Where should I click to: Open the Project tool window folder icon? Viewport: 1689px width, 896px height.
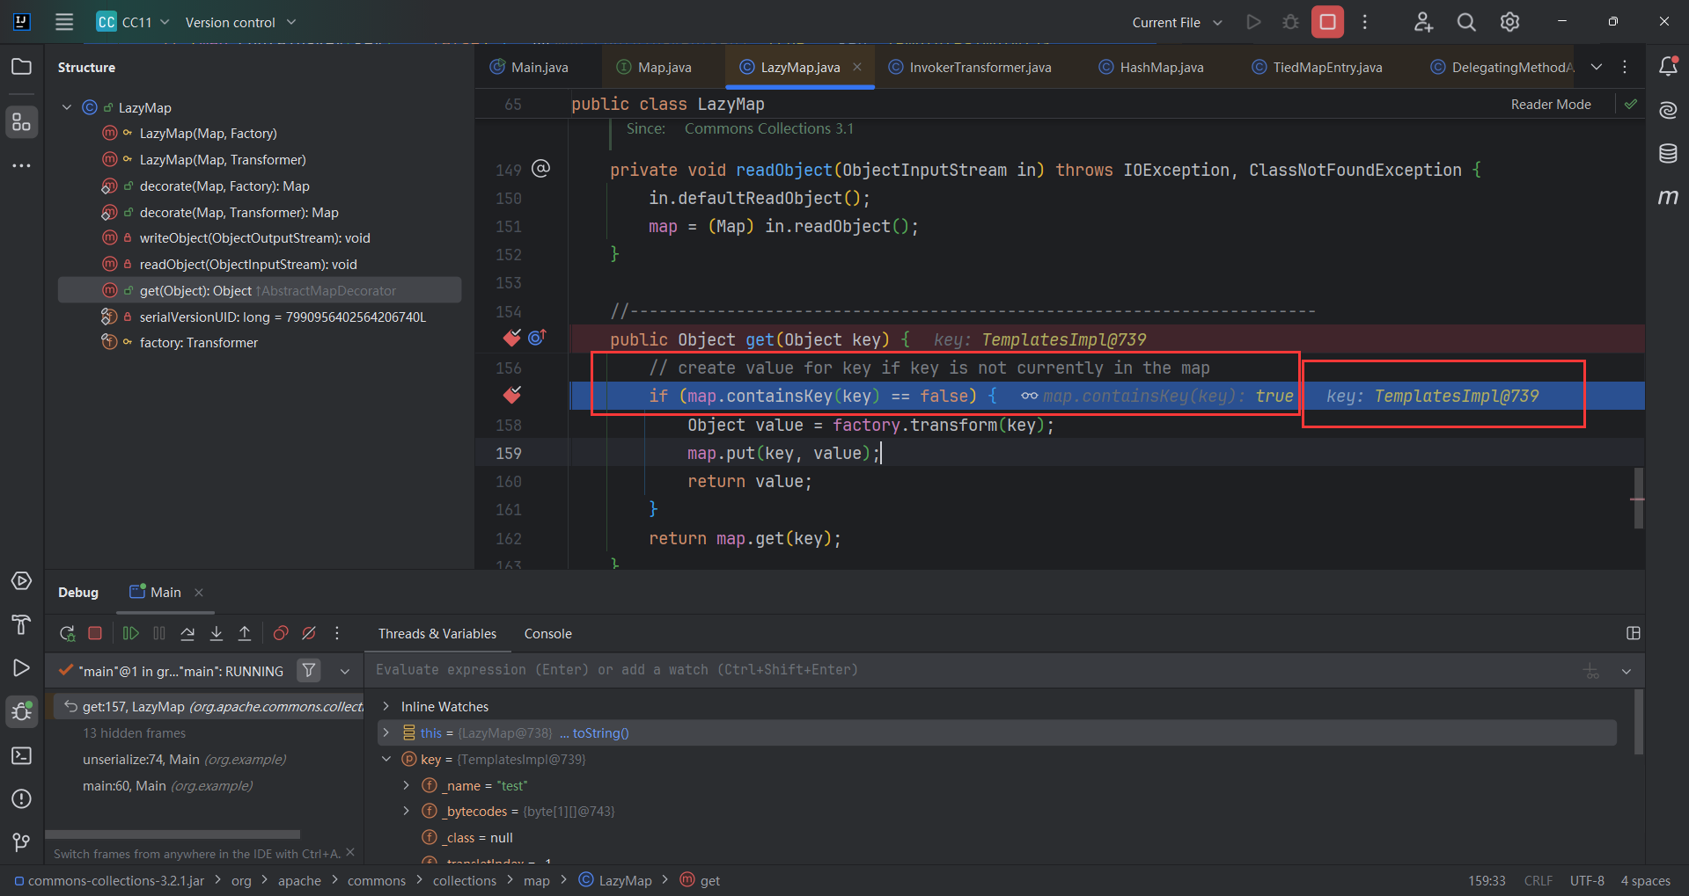[21, 67]
